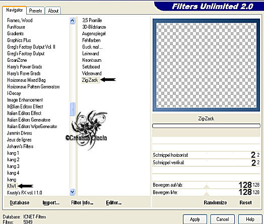Reset the filter settings
Image resolution: width=264 pixels, height=224 pixels.
(x=246, y=203)
